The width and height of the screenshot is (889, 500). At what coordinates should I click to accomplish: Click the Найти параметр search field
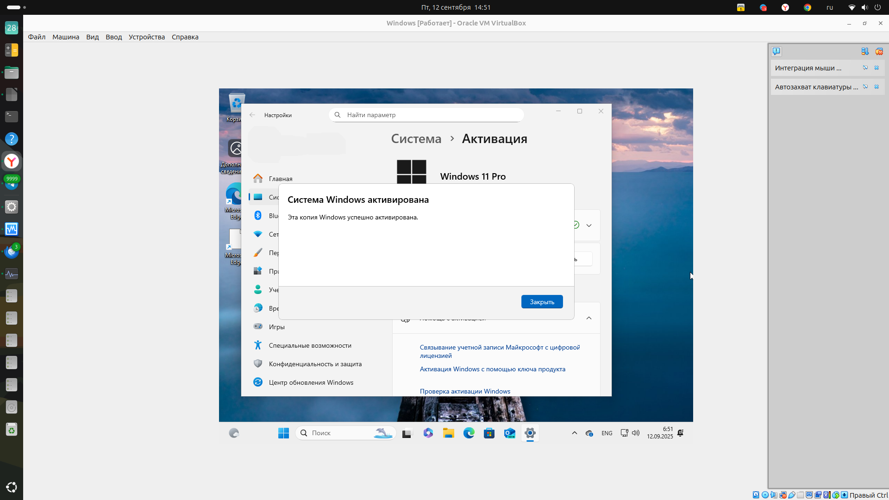[426, 115]
